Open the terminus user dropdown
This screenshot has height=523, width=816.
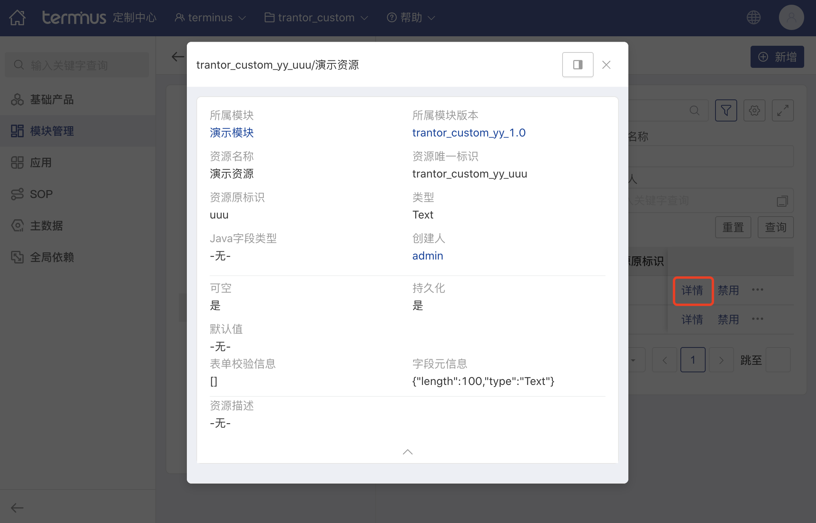click(211, 18)
